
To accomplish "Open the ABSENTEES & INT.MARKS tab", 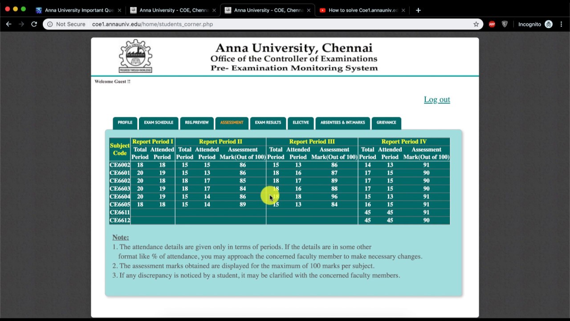I will tap(342, 123).
